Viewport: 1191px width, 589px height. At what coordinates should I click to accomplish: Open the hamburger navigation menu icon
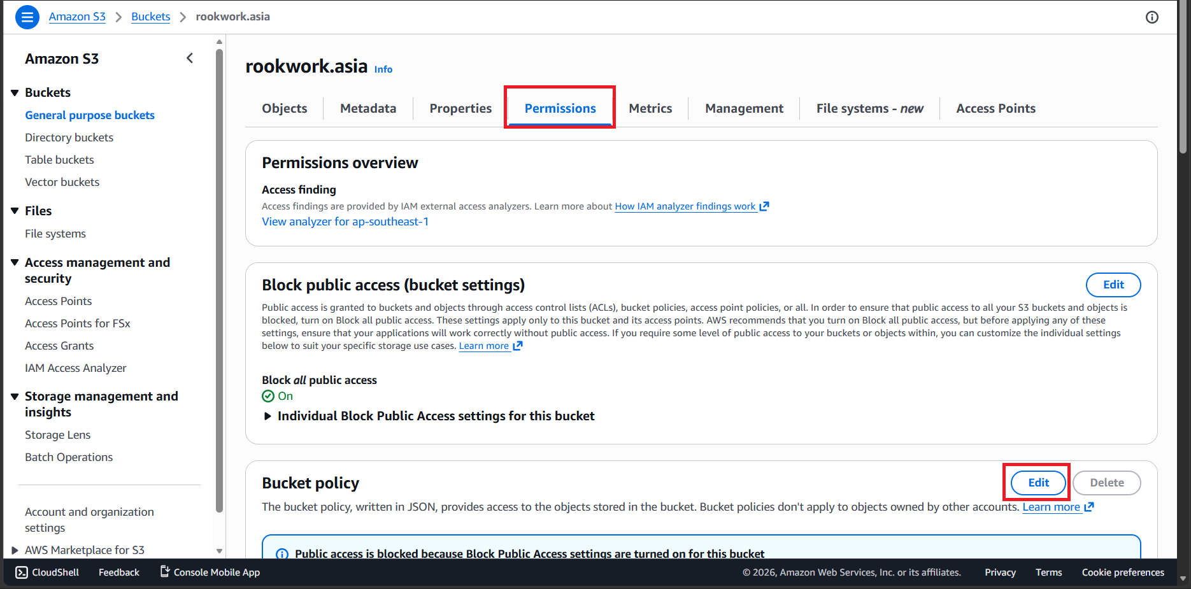(x=27, y=17)
